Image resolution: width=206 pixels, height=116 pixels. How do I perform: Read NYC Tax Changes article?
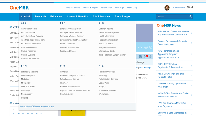(172, 105)
